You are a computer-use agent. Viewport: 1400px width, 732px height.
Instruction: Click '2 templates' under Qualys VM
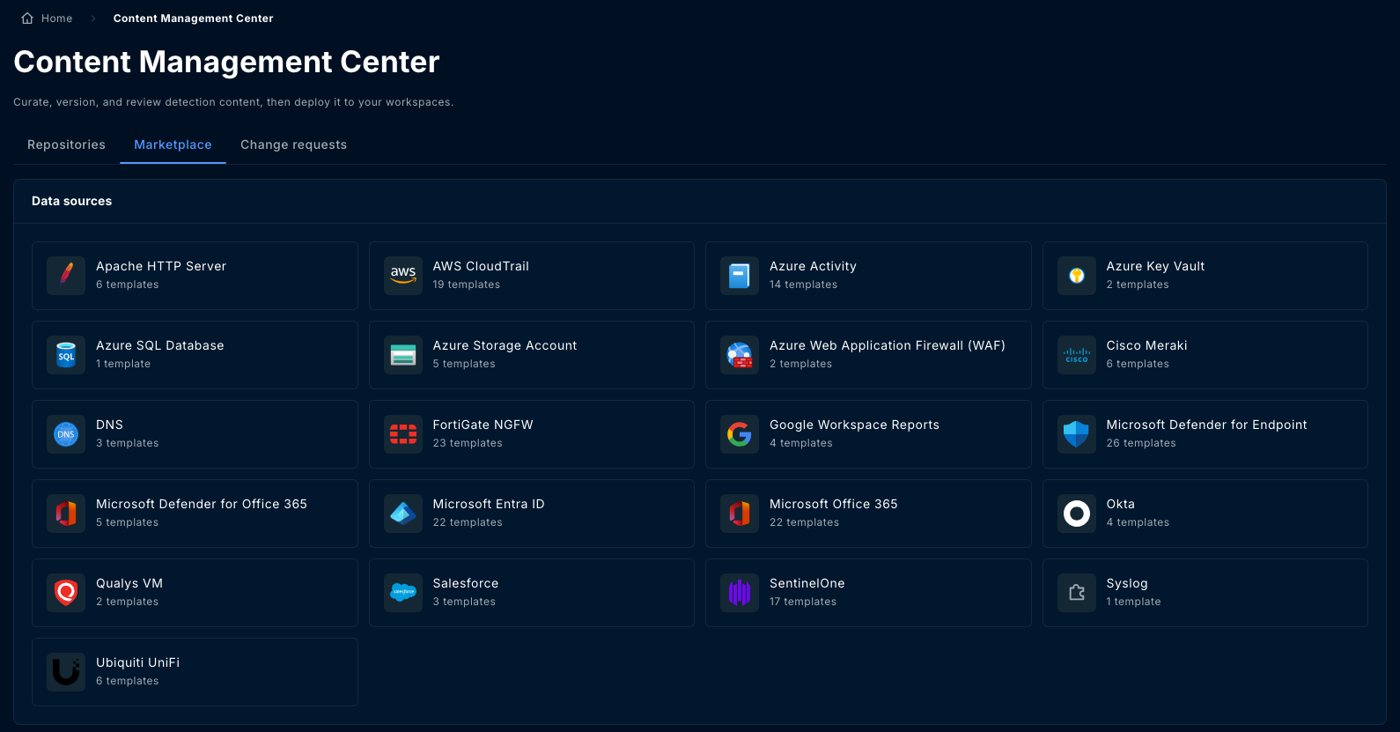(128, 602)
